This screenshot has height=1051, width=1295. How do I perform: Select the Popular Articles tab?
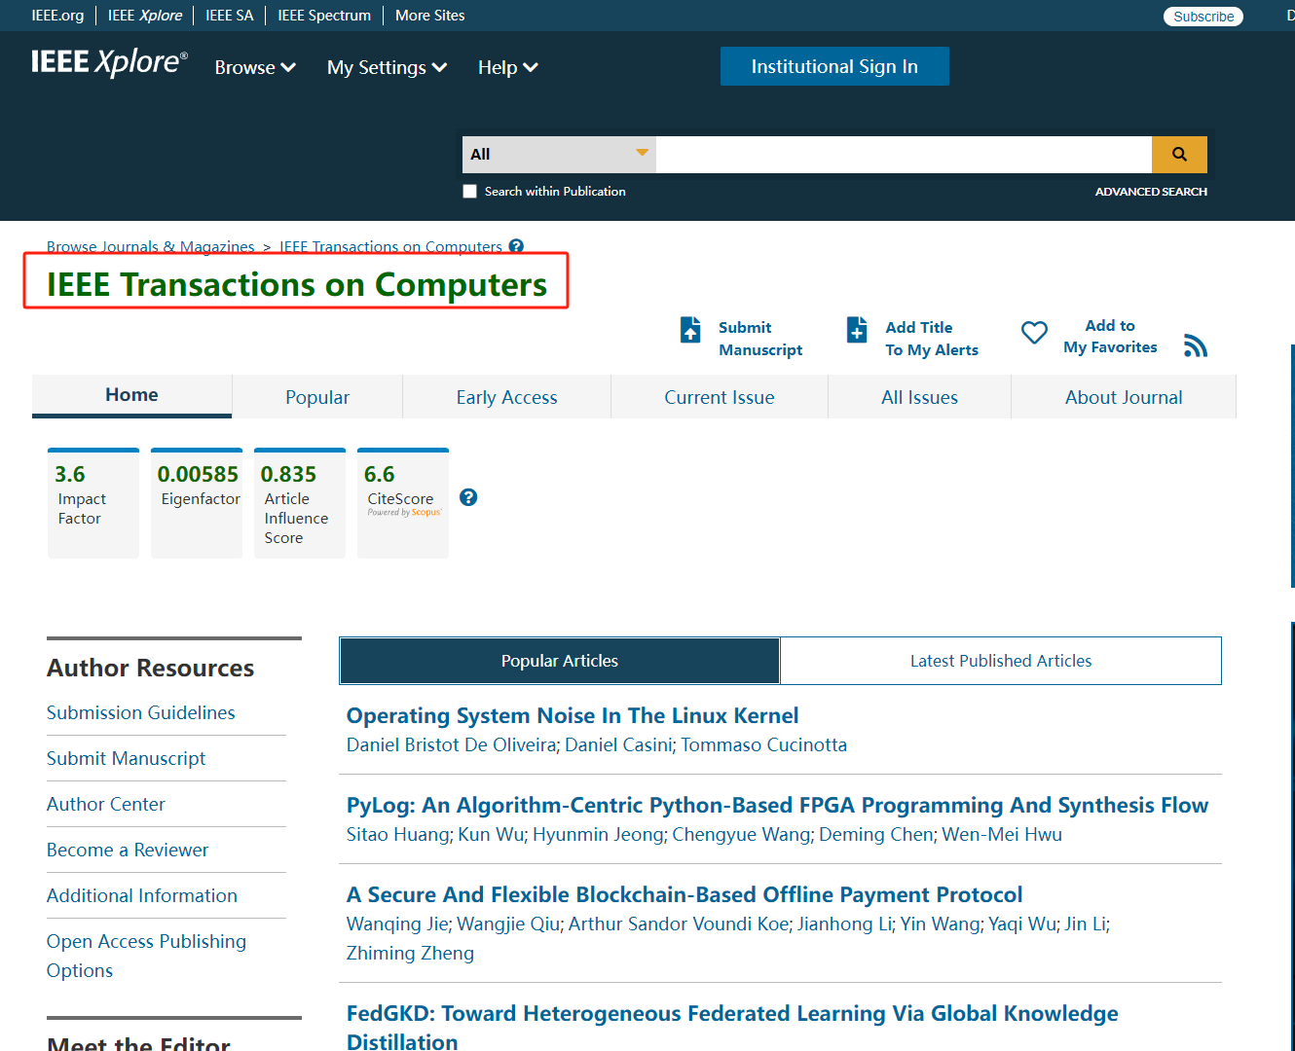tap(560, 661)
